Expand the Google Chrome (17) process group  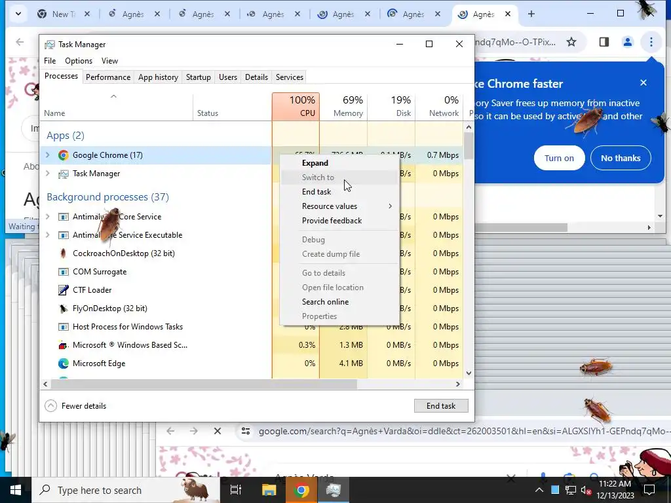[x=47, y=155]
